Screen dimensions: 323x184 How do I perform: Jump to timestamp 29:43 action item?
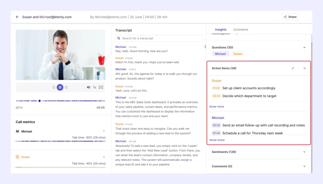click(x=216, y=96)
